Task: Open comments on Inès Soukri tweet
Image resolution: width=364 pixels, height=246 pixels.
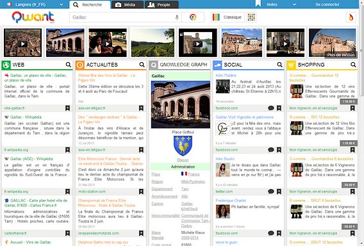Action: point(271,192)
